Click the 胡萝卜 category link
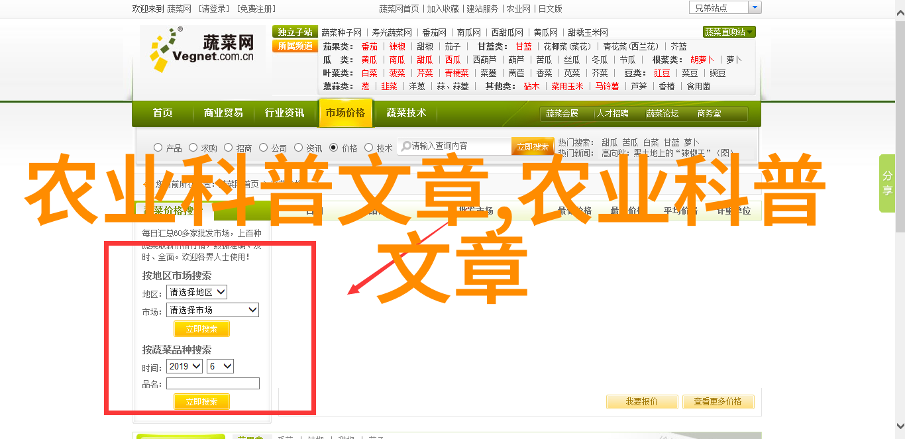 click(702, 60)
